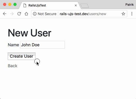This screenshot has width=136, height=99.
Task: View site info next to Not Secure
Action: pyautogui.click(x=35, y=14)
